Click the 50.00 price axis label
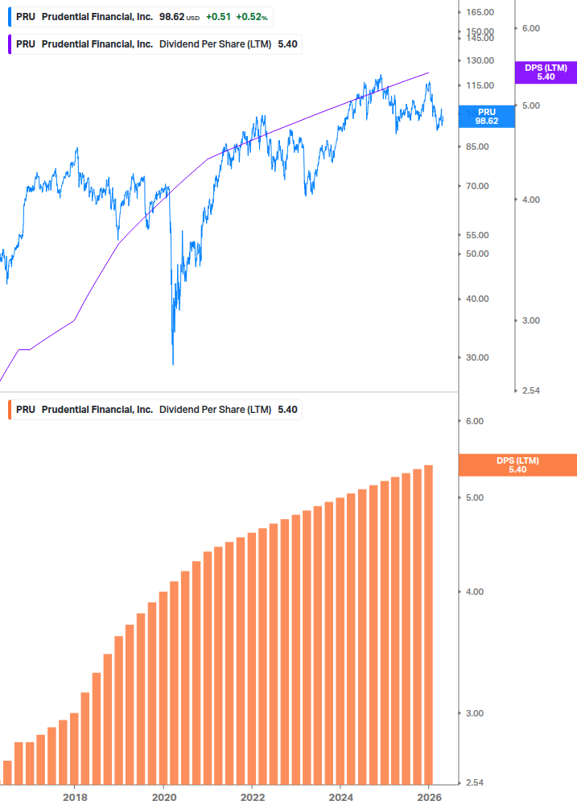 point(477,254)
